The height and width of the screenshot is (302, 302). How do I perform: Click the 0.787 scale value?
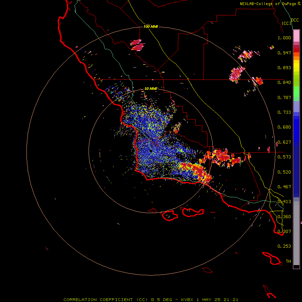click(284, 97)
